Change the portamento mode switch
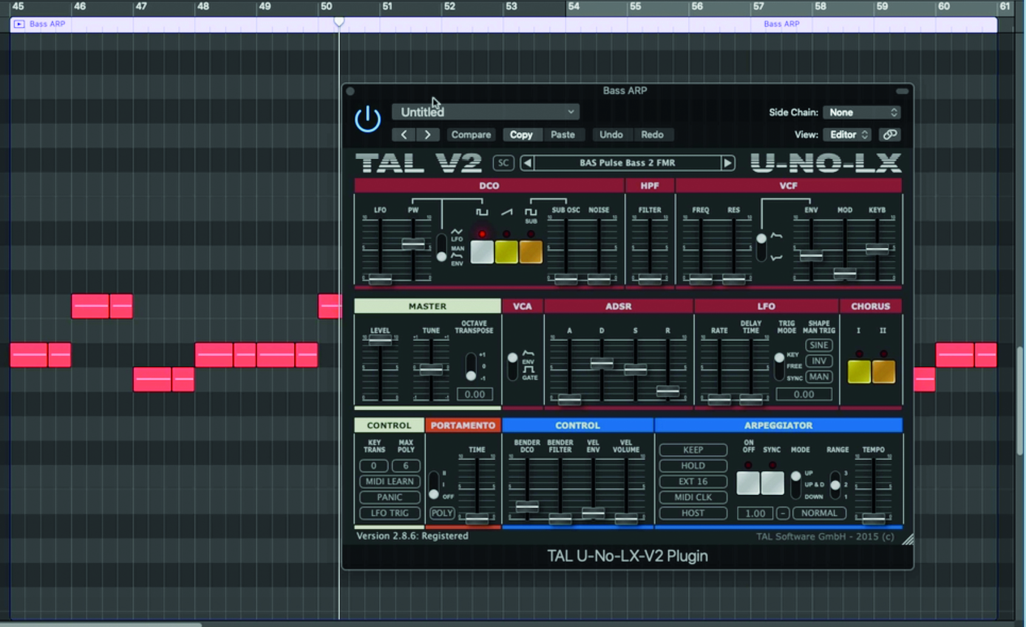1026x627 pixels. pos(433,485)
